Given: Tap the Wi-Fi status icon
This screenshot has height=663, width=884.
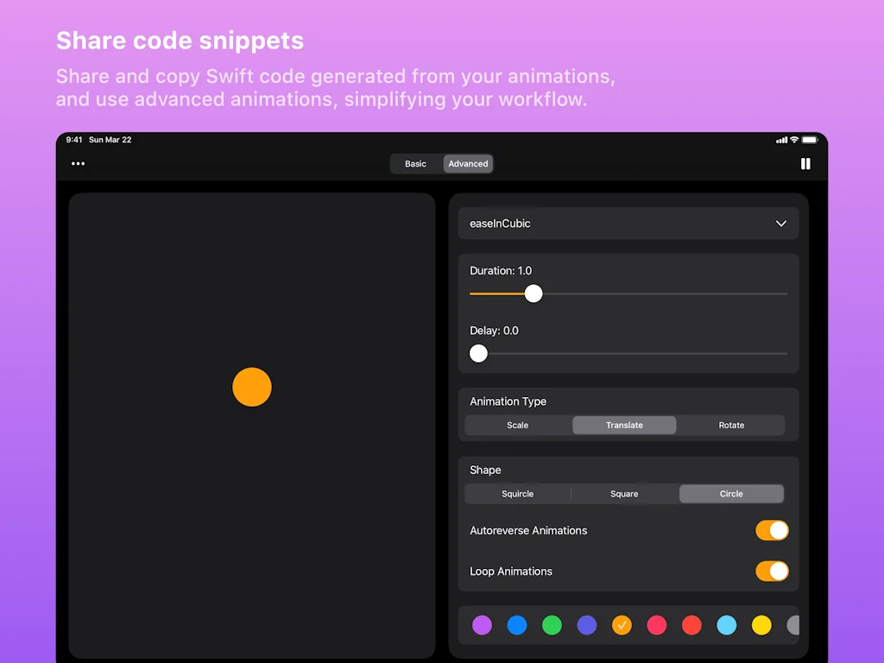Looking at the screenshot, I should click(x=794, y=140).
